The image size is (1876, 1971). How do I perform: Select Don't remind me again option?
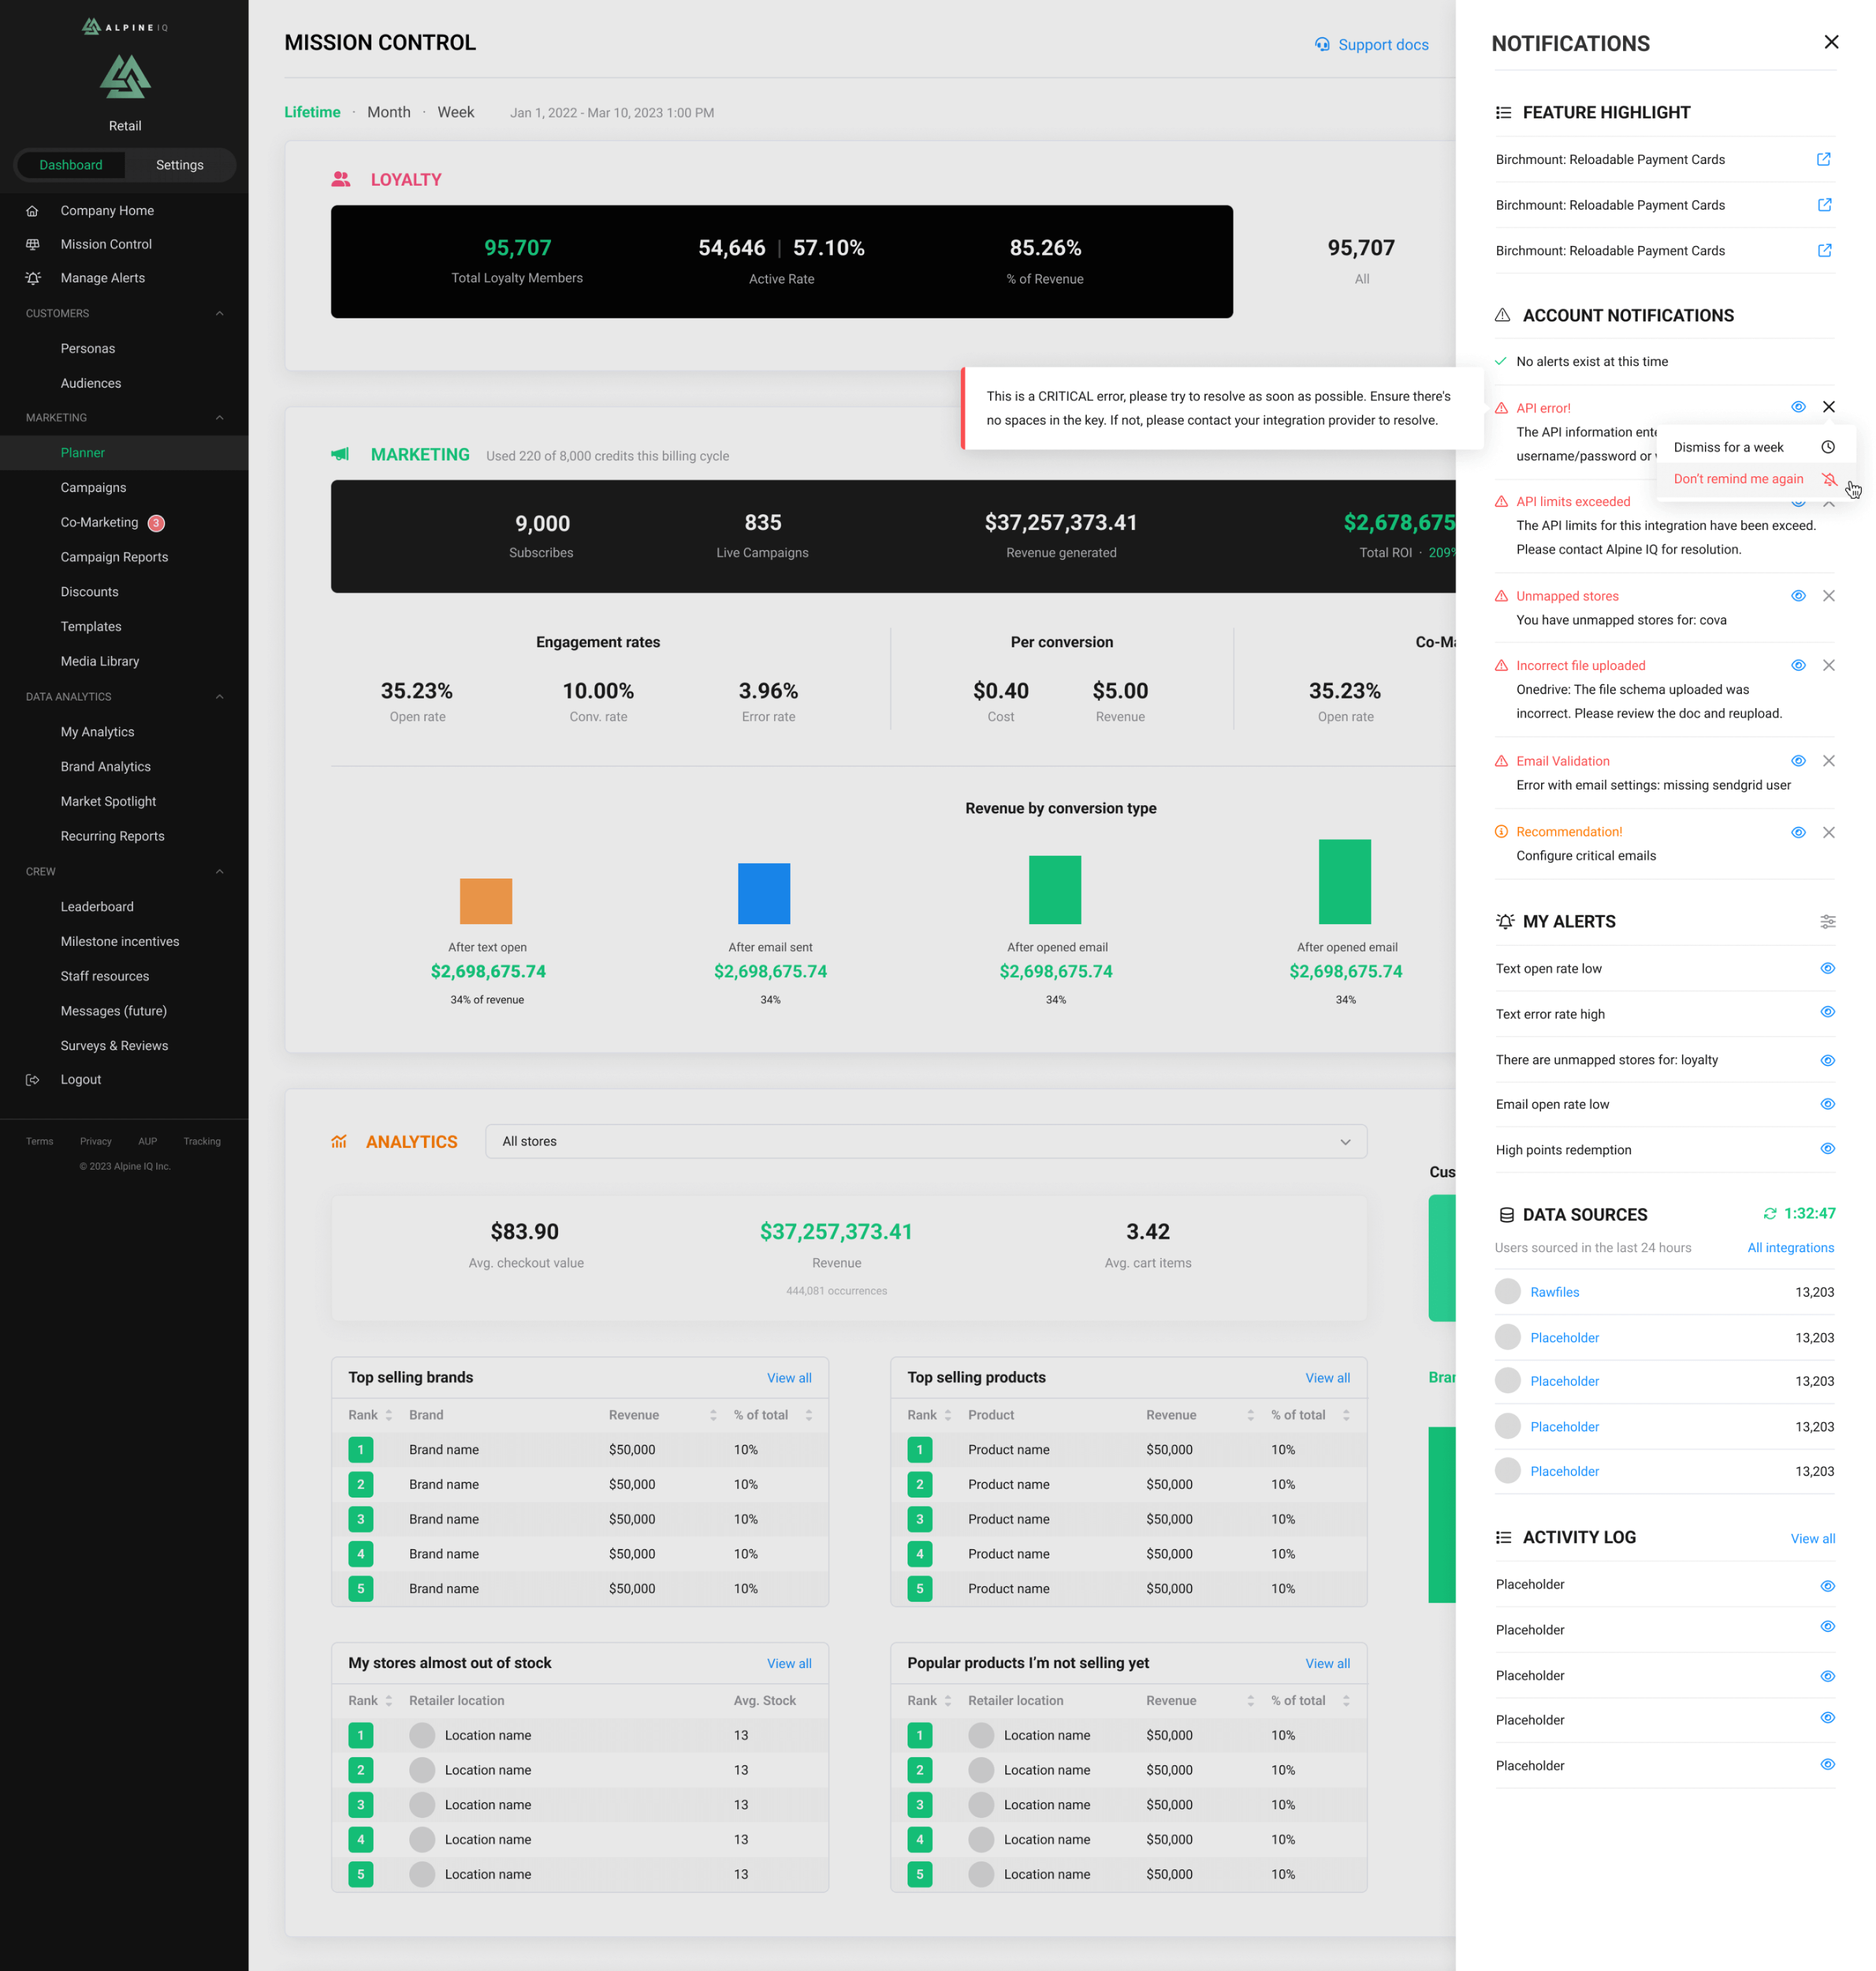(x=1738, y=479)
